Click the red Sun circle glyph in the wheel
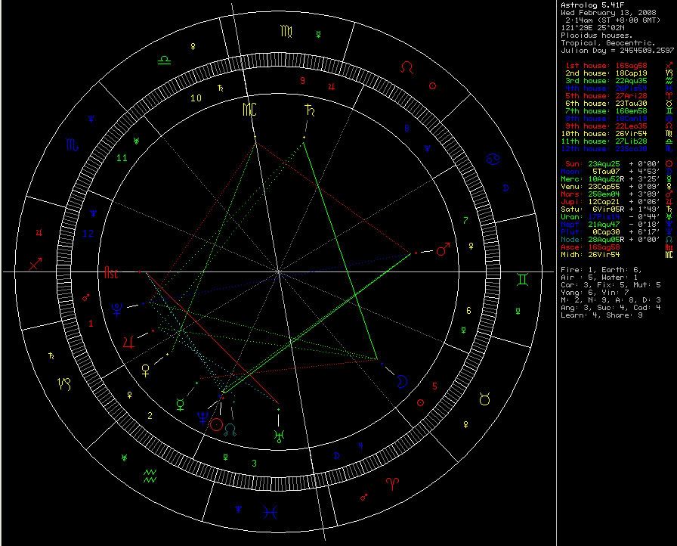The height and width of the screenshot is (546, 677). (217, 425)
